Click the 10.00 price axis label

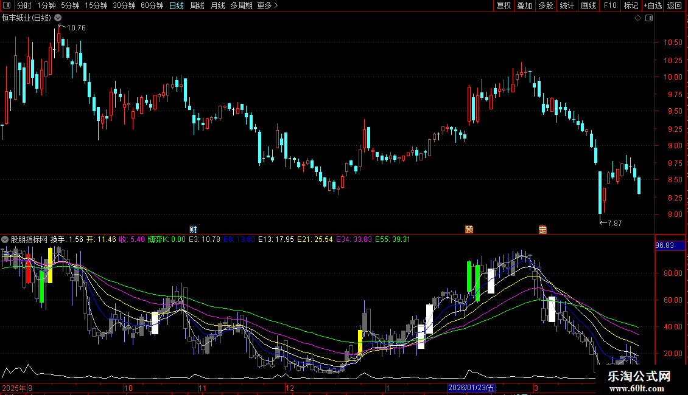tap(673, 77)
